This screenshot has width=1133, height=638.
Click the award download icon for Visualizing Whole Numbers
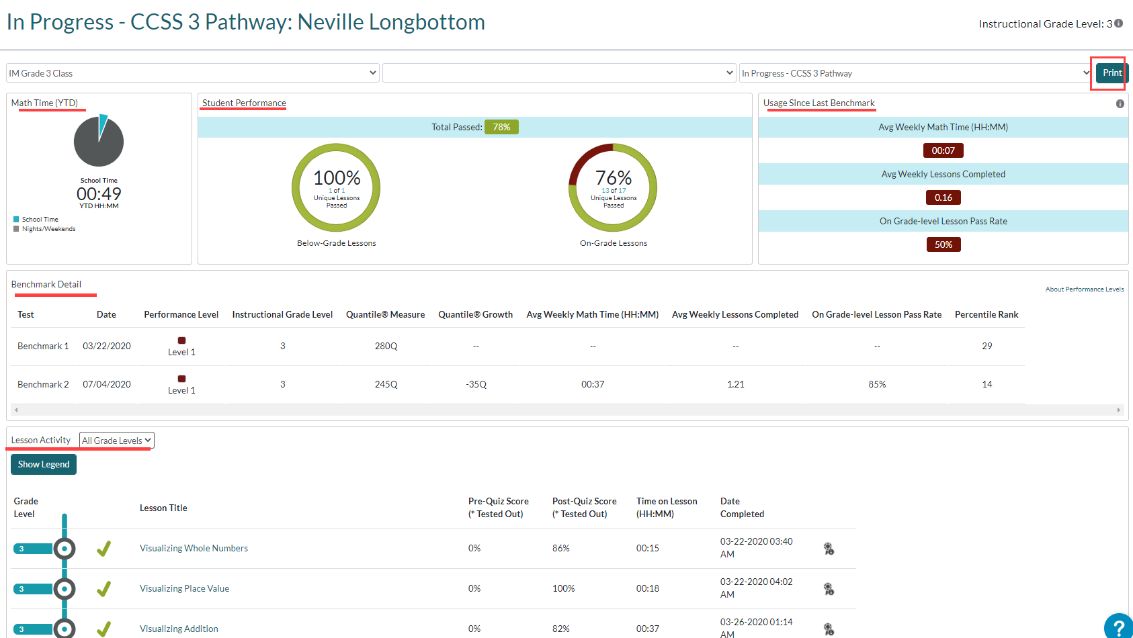[x=829, y=548]
